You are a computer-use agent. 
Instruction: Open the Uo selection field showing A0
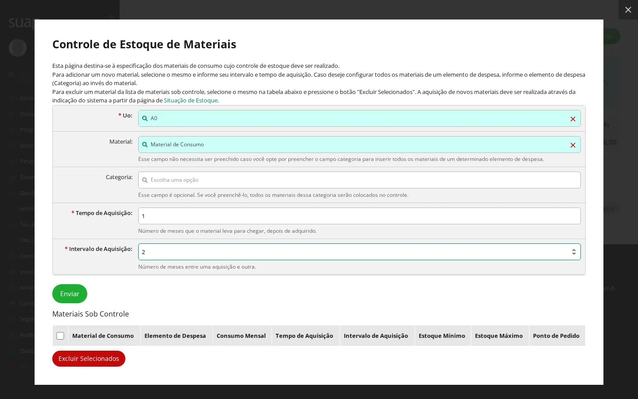pyautogui.click(x=359, y=118)
